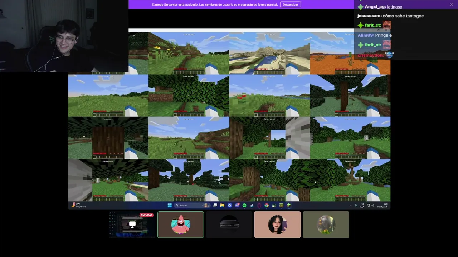Open Discord from the taskbar
The width and height of the screenshot is (458, 257).
237,205
